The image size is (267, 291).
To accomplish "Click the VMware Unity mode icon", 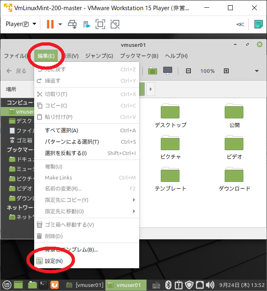I will pos(115,24).
